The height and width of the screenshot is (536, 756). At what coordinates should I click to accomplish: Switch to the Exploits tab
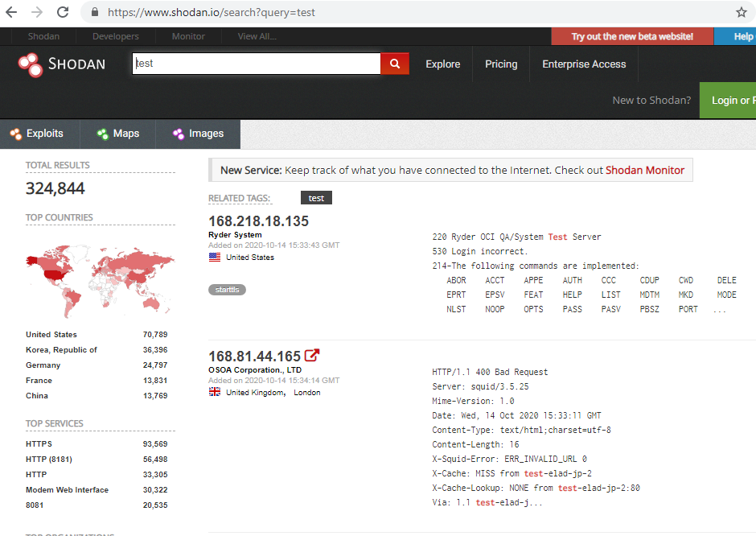tap(40, 134)
